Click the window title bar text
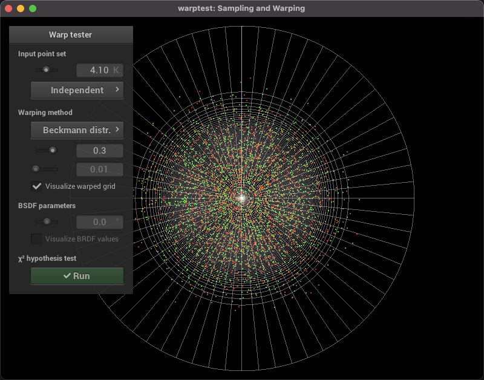484x380 pixels. click(x=241, y=8)
